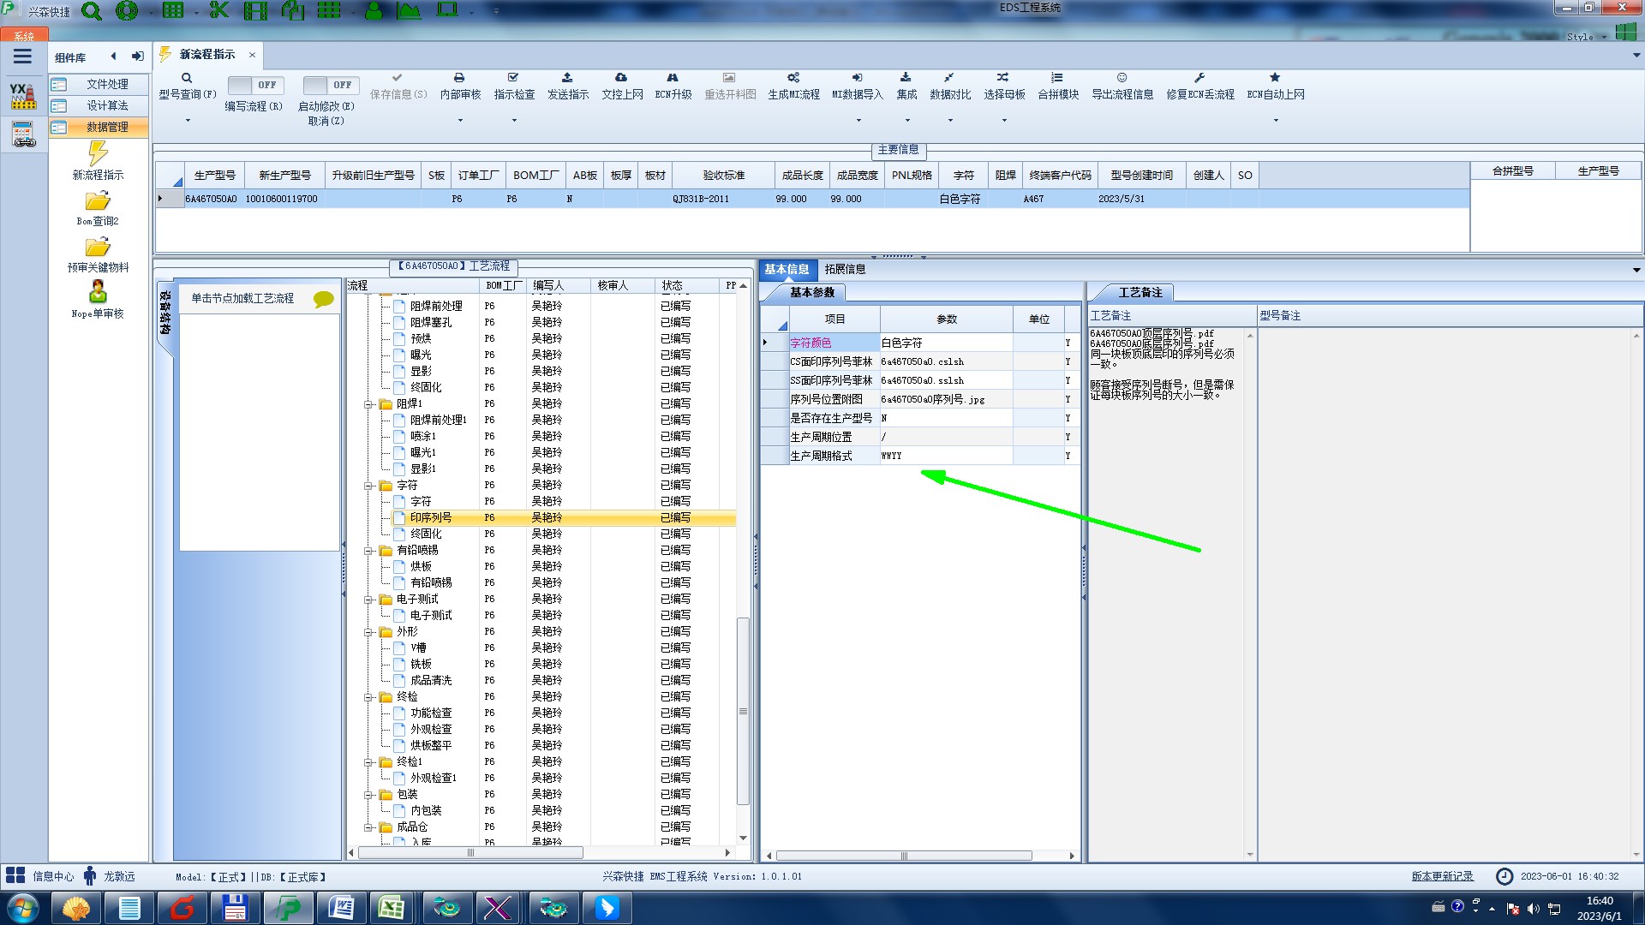
Task: Toggle 编写流程(R) OFF switch
Action: [256, 85]
